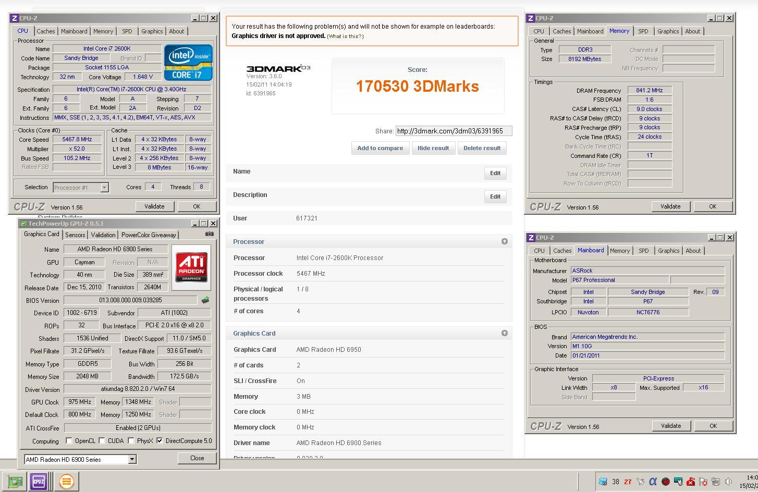Switch to Sensors tab in GPU-Z
The height and width of the screenshot is (492, 758).
75,235
